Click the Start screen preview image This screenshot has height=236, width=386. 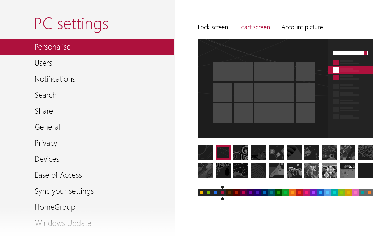coord(285,88)
